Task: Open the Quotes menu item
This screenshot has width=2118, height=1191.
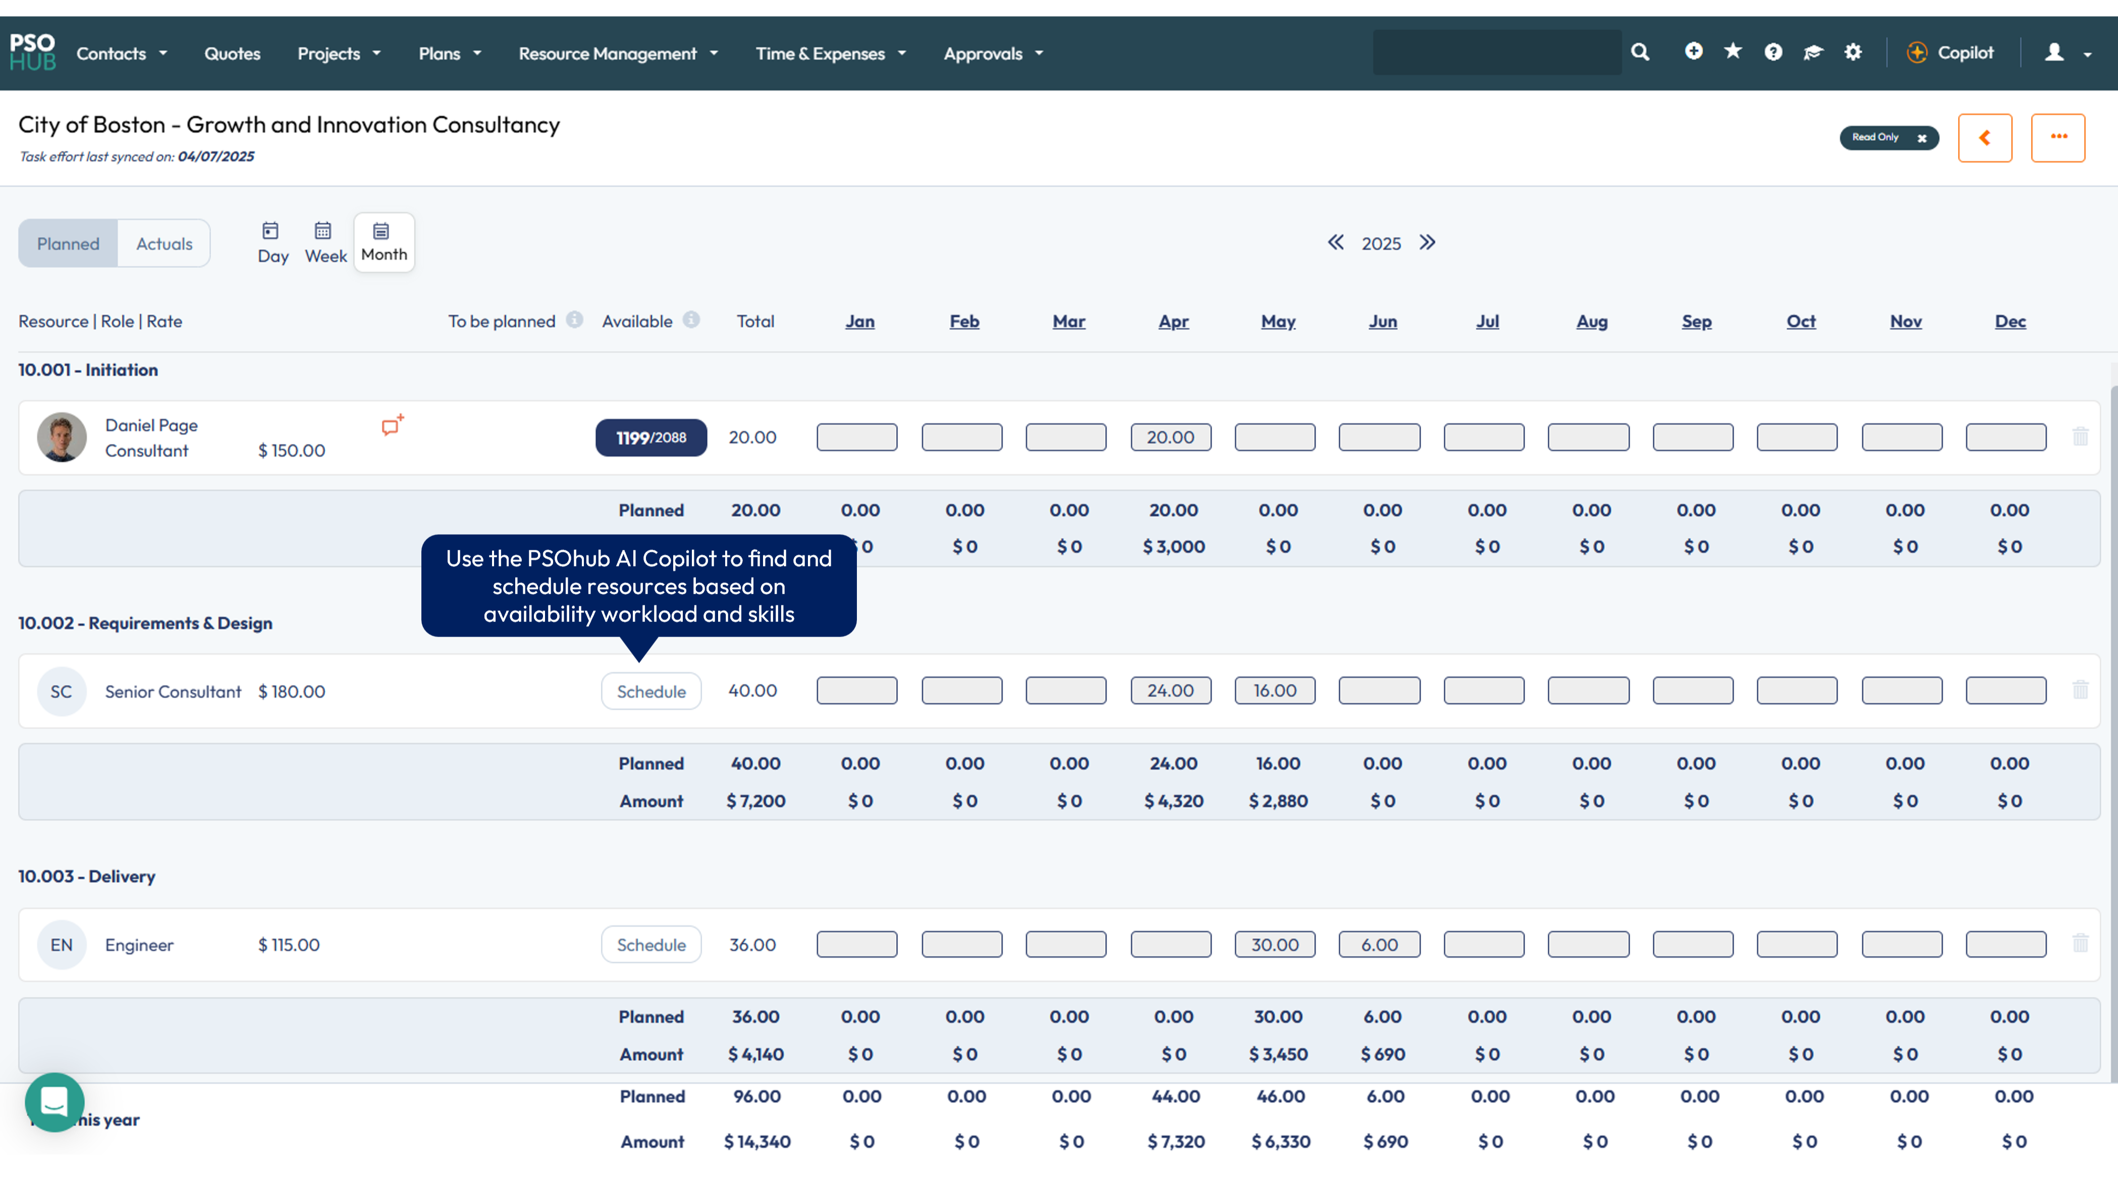Action: coord(232,52)
